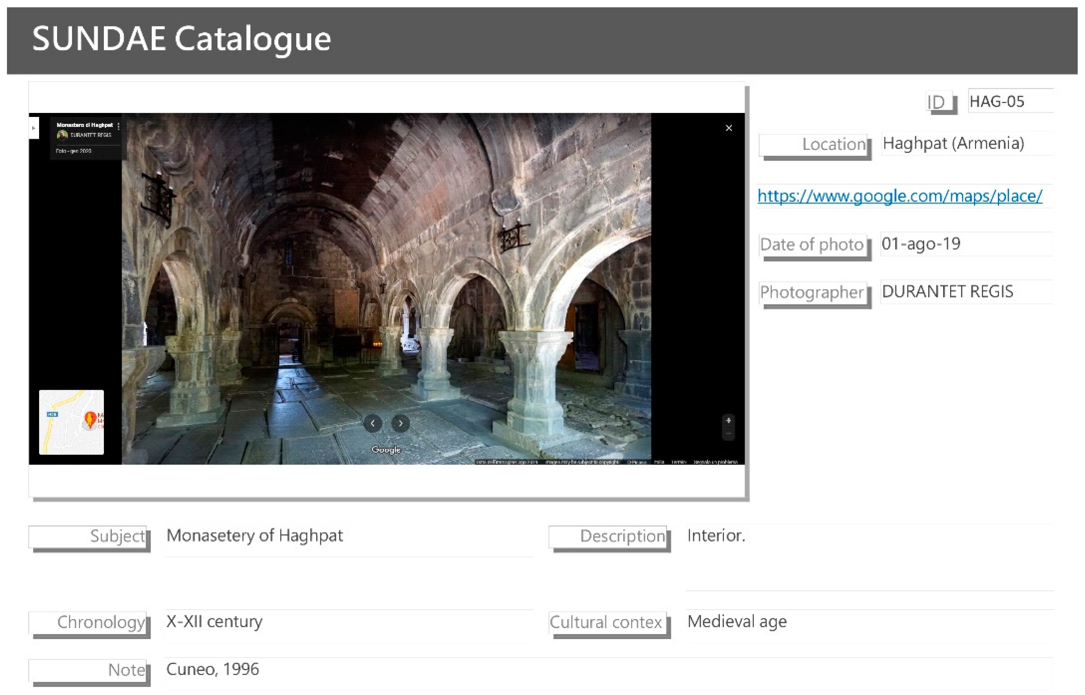Screen dimensions: 1085x695
Task: Click DURANTET REGIS contributor avatar
Action: [63, 134]
